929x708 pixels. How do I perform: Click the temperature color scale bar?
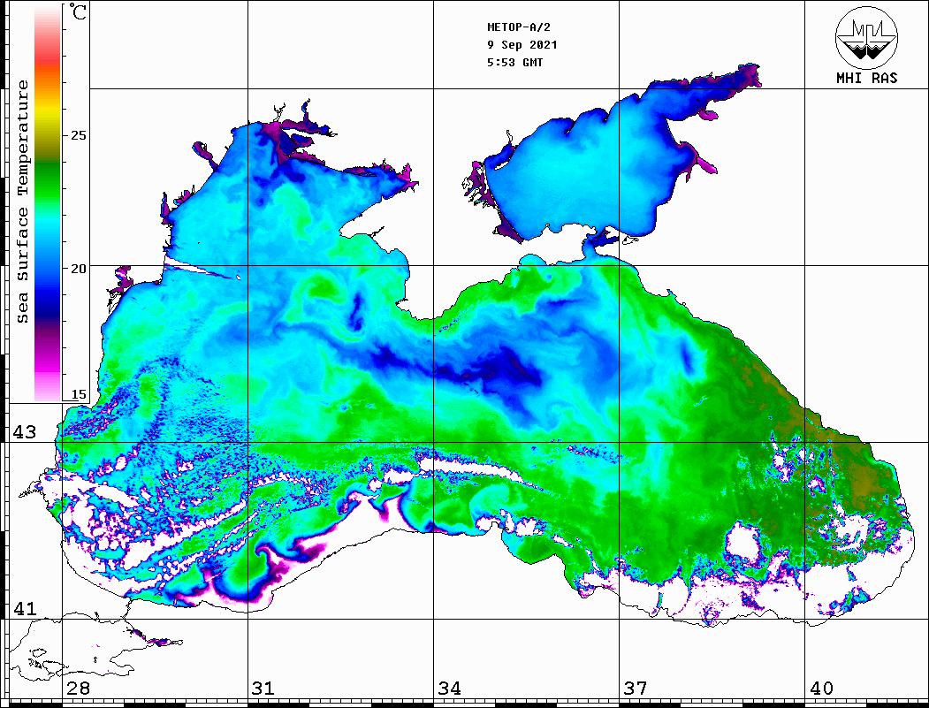tap(48, 203)
